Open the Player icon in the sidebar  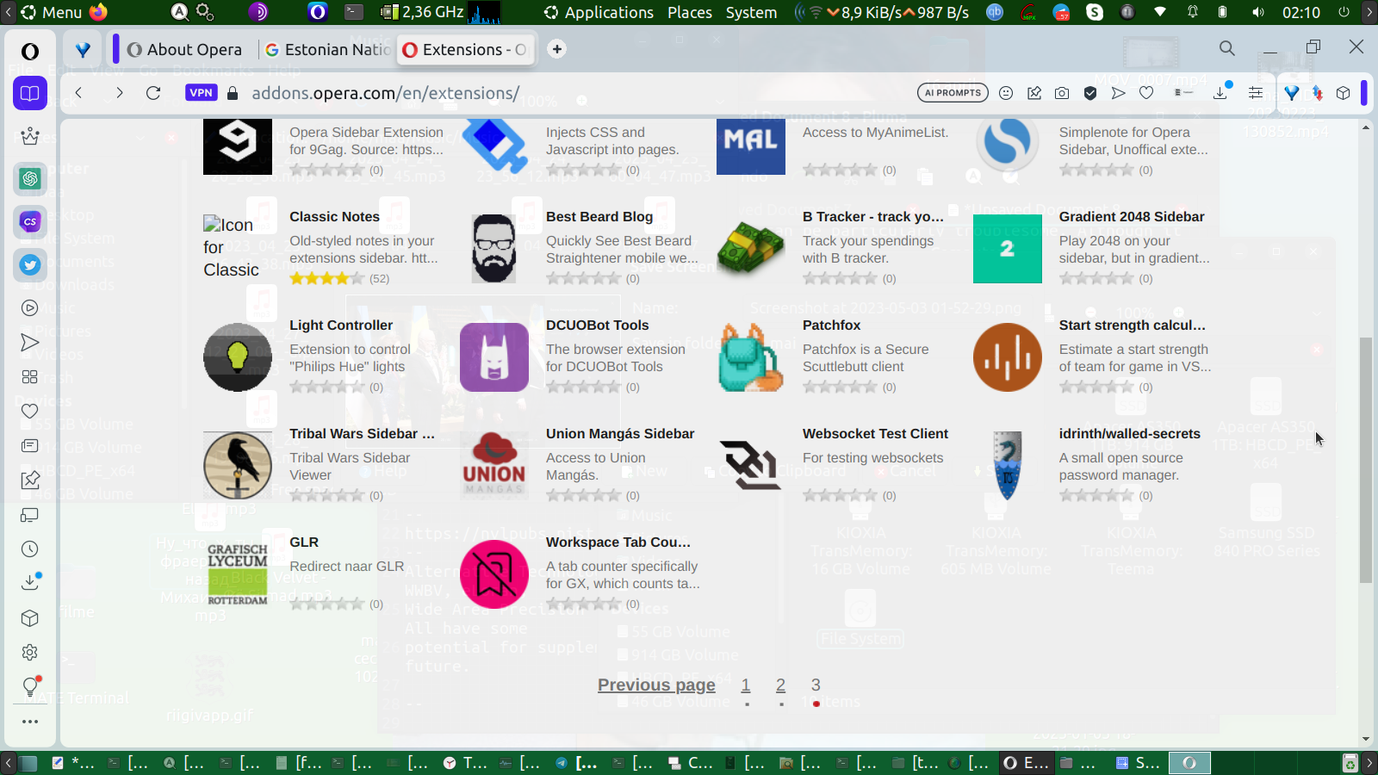(30, 307)
